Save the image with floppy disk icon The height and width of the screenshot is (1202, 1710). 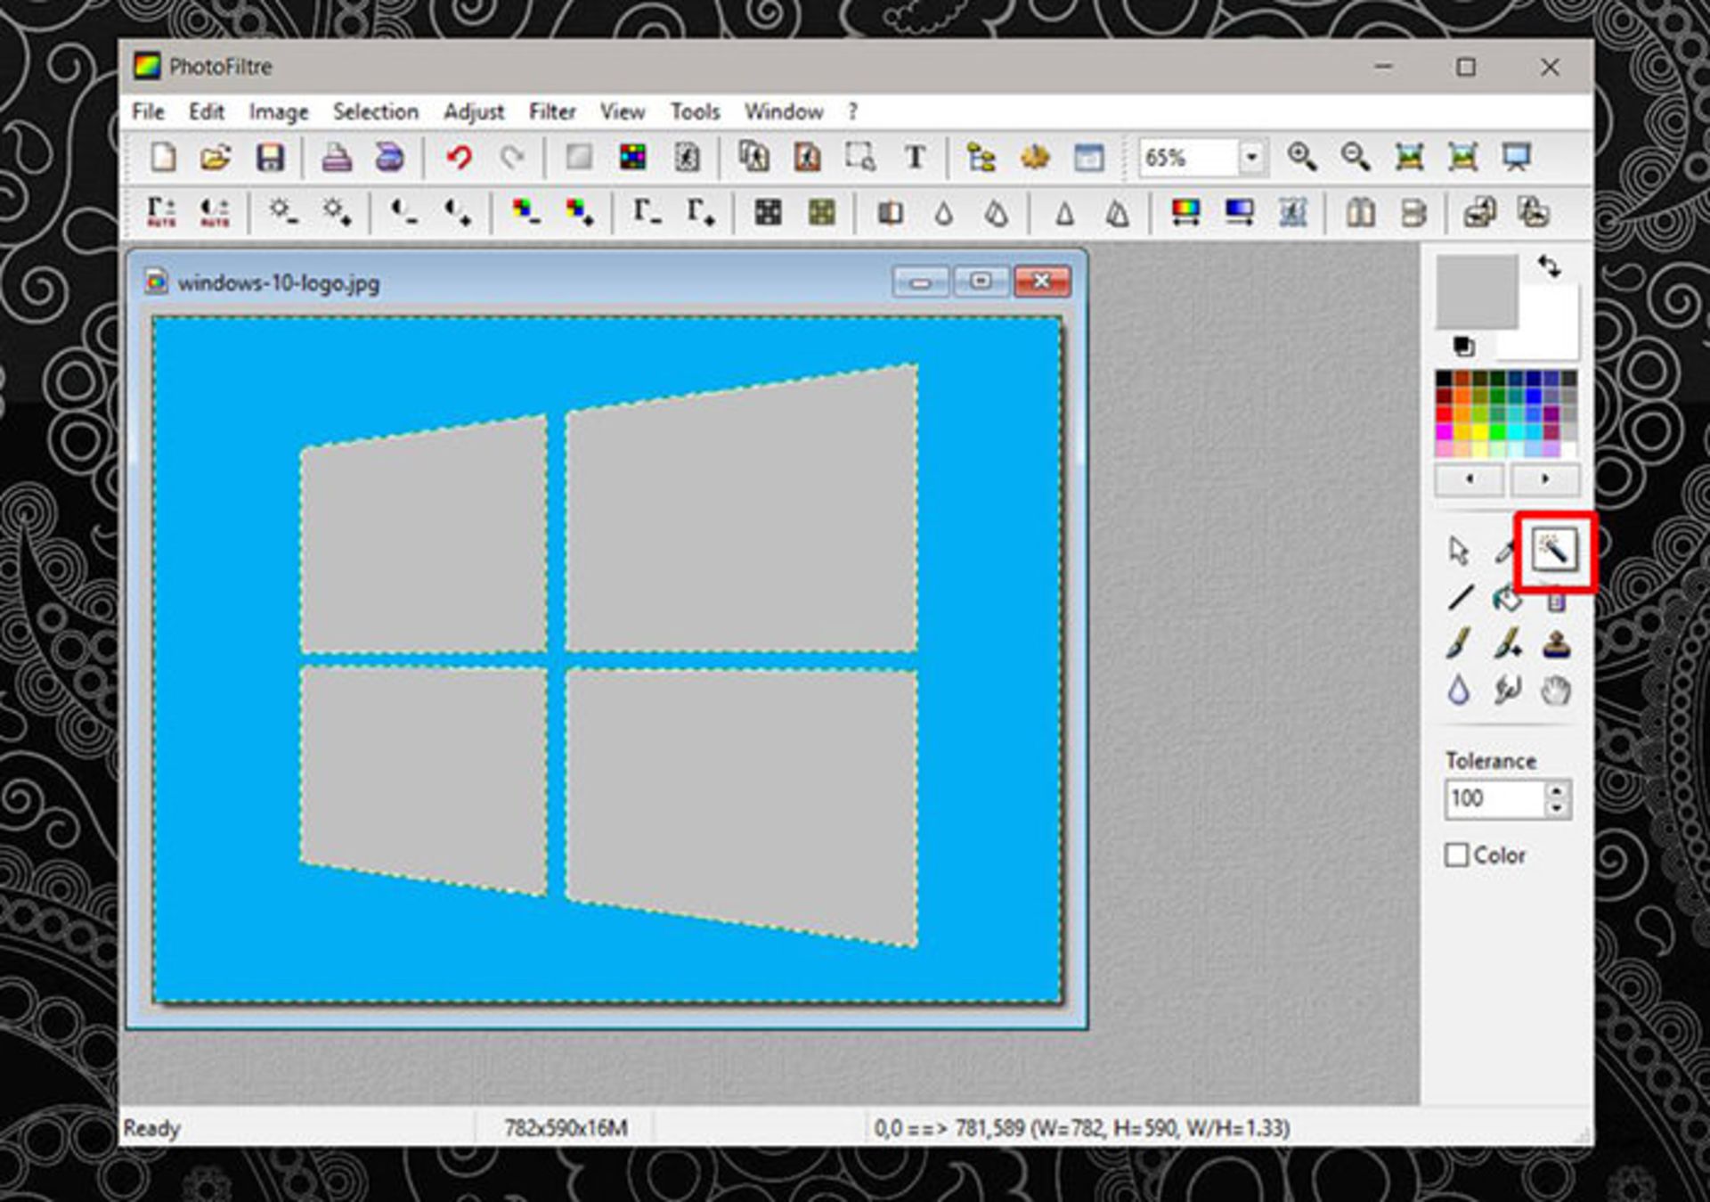point(270,158)
